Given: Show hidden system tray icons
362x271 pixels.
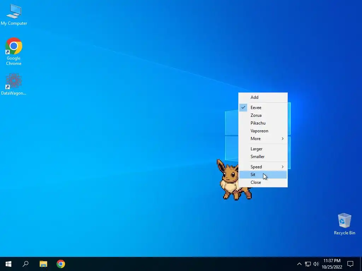Looking at the screenshot, I should click(299, 264).
